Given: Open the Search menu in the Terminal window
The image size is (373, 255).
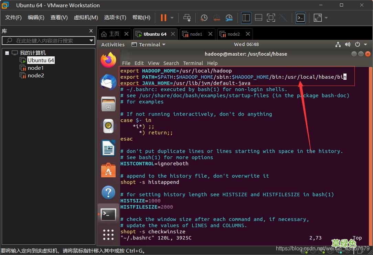Looking at the screenshot, I should point(171,63).
